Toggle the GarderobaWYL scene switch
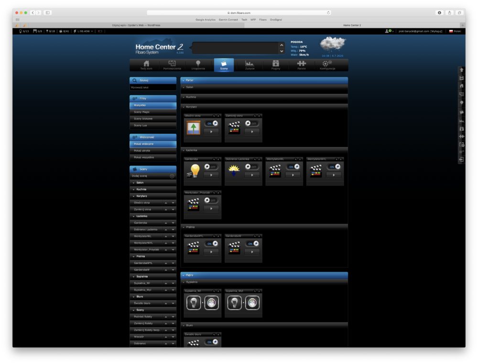478x364 pixels. pos(212,243)
